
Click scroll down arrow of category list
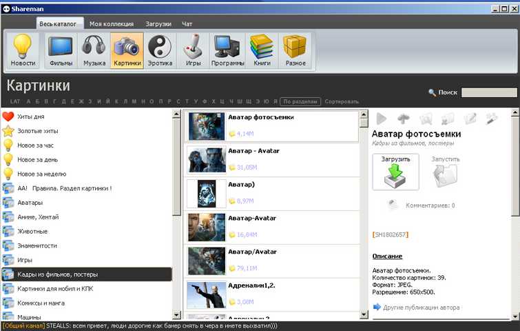[176, 314]
